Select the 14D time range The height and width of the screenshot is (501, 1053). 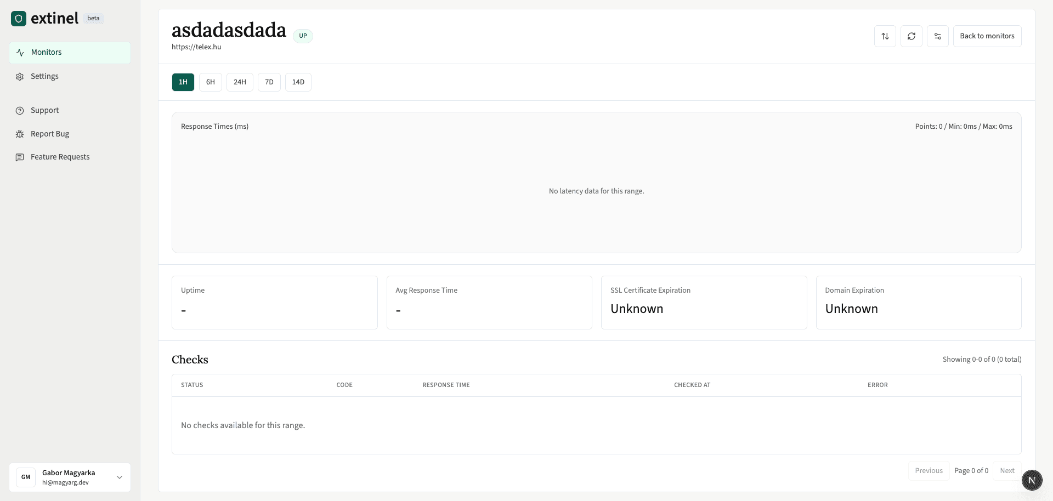pyautogui.click(x=298, y=82)
